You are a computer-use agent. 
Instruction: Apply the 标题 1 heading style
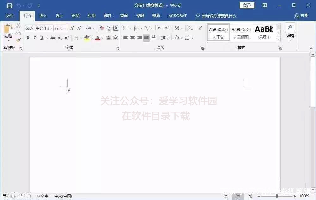264,33
